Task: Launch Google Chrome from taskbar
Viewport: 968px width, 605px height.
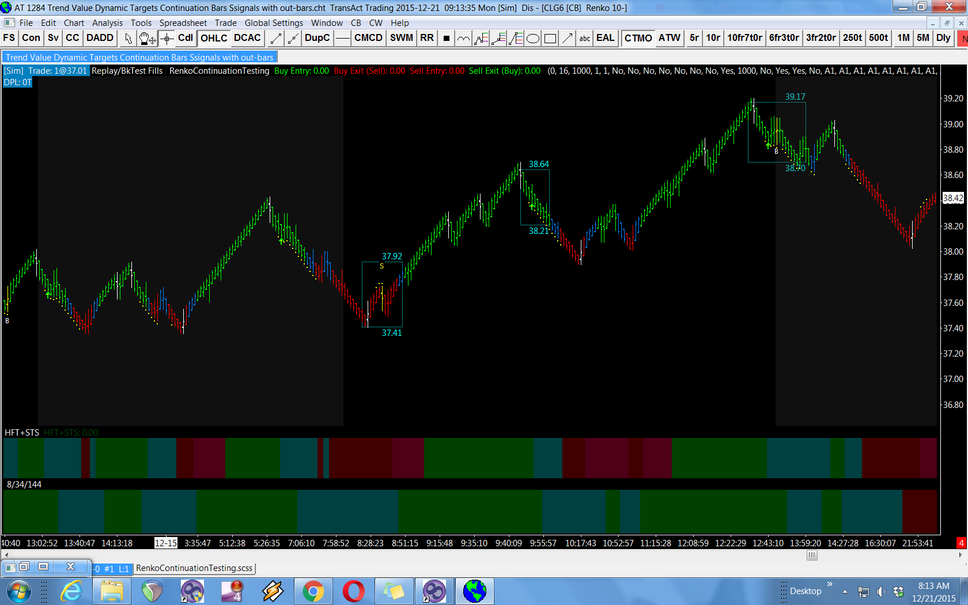Action: point(313,591)
